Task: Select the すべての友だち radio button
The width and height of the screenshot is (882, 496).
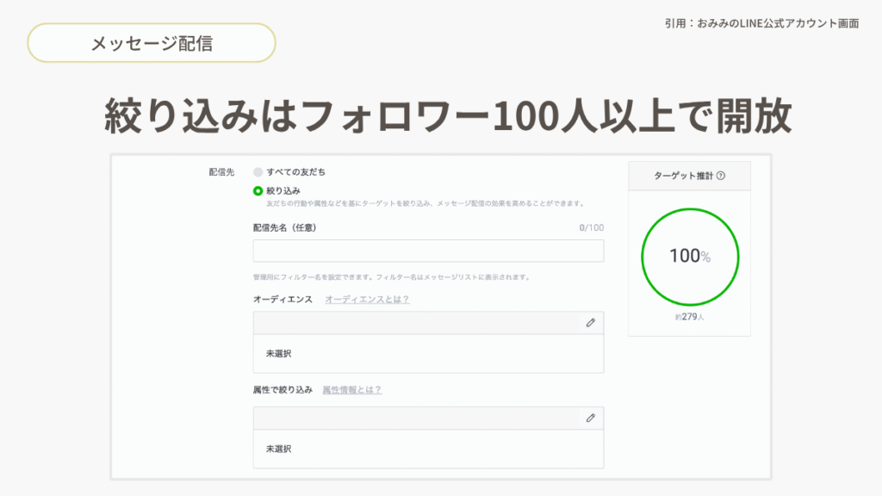Action: (x=258, y=172)
